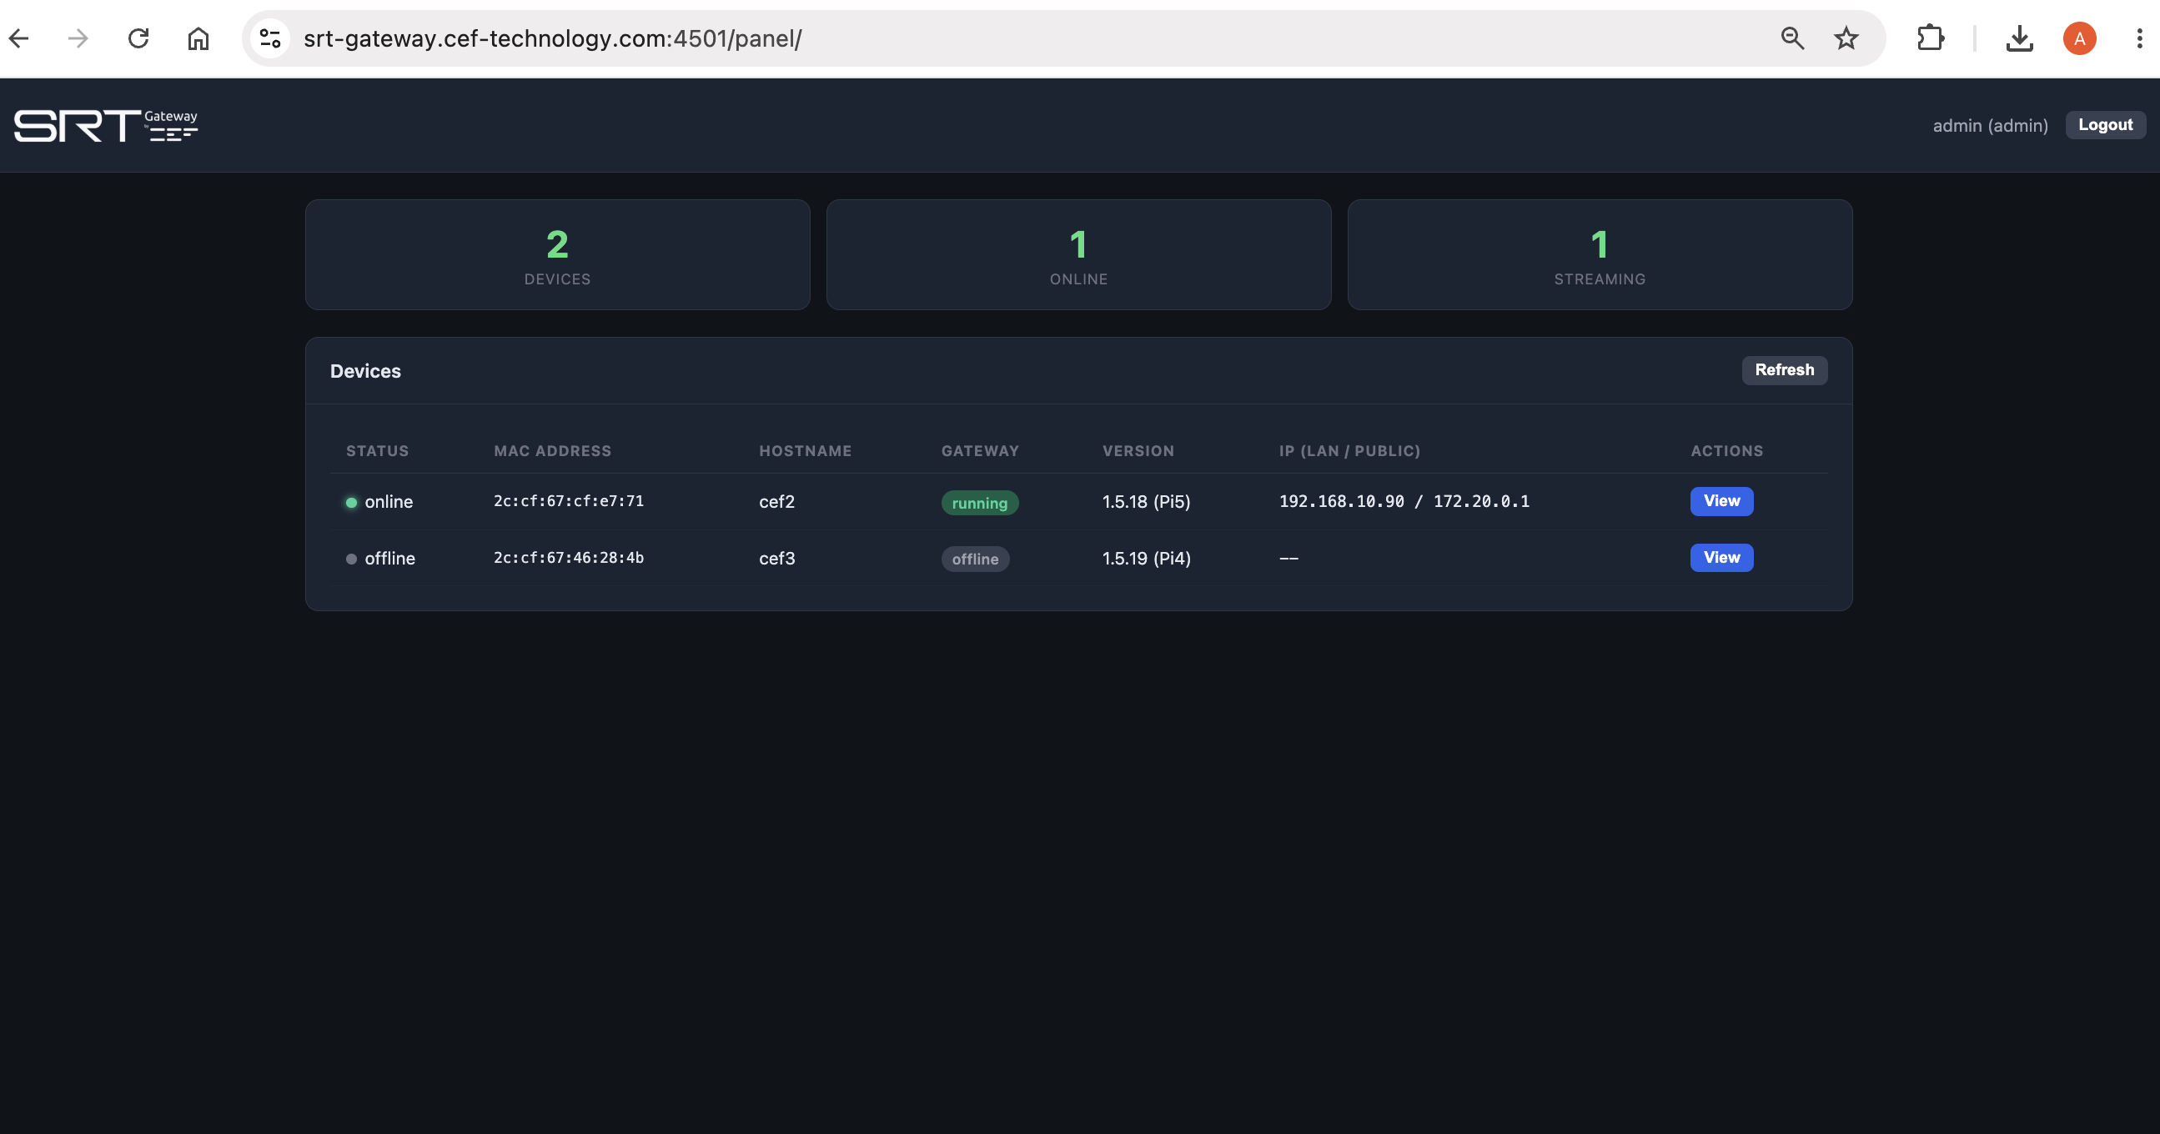Click the zoom magnifier icon in address bar
Image resolution: width=2160 pixels, height=1134 pixels.
tap(1792, 38)
